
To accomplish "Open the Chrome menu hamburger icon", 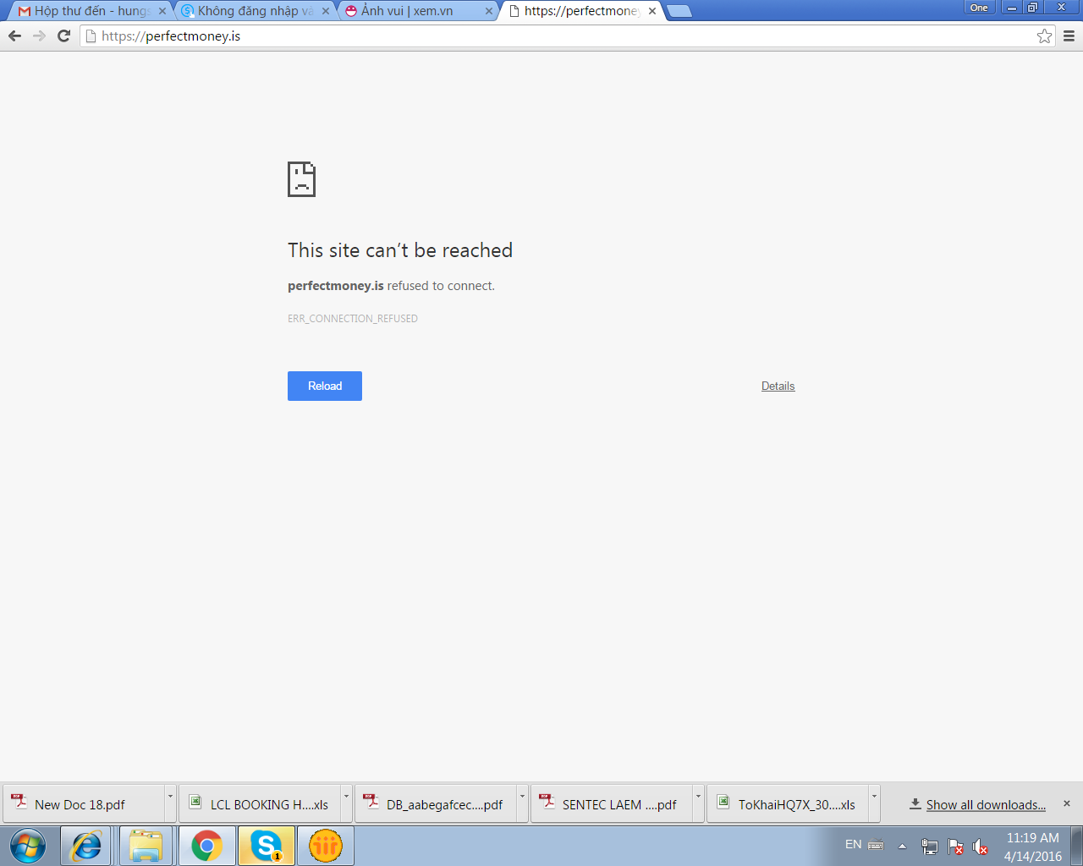I will click(x=1069, y=36).
